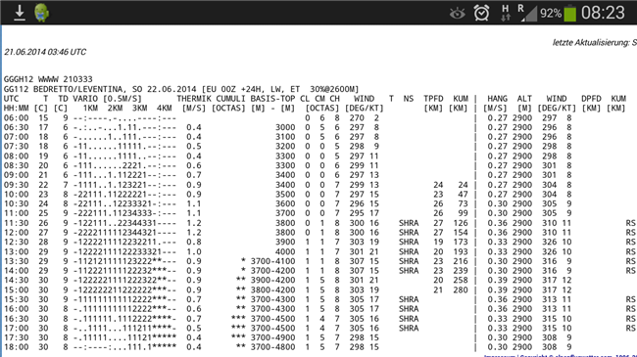Select the 10:00 time cell
The width and height of the screenshot is (637, 357).
(17, 195)
